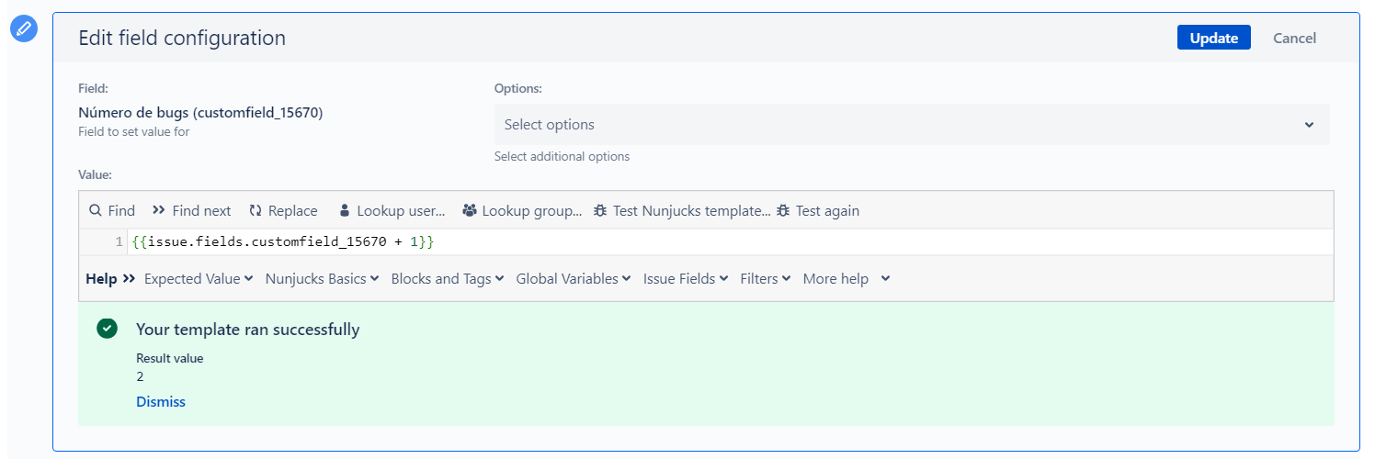Click the result value 2

(140, 376)
